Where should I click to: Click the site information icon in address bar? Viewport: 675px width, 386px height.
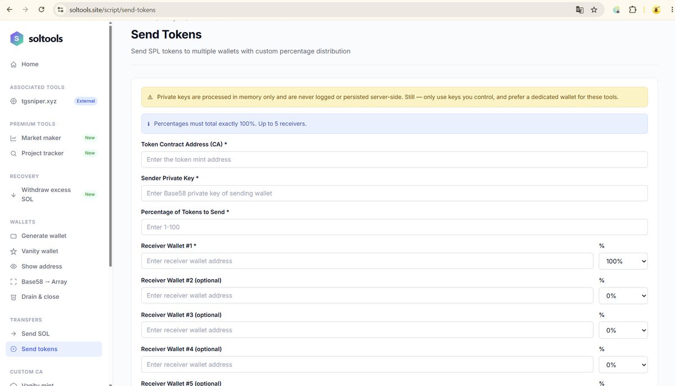(61, 10)
